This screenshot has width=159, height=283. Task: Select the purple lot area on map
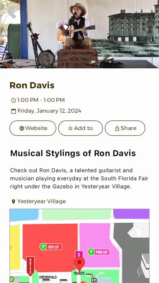click(x=131, y=214)
